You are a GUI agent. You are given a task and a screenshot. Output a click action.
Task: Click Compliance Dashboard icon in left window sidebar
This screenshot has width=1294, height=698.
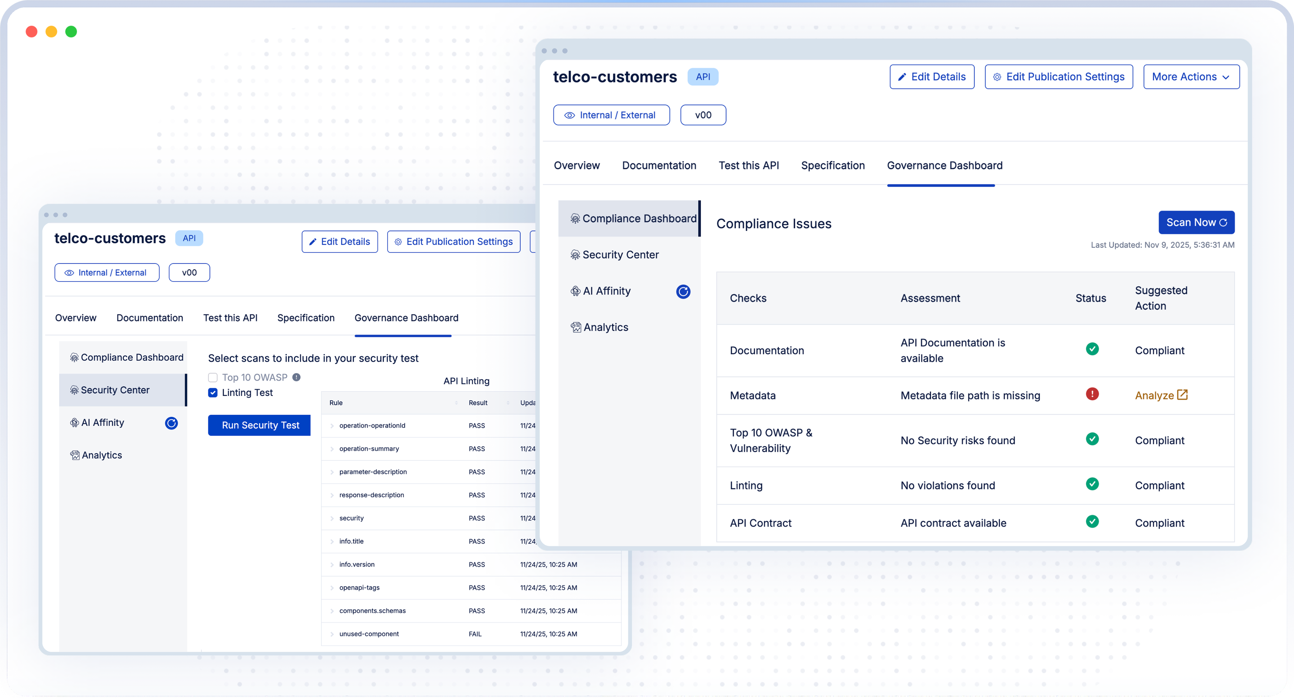[74, 357]
